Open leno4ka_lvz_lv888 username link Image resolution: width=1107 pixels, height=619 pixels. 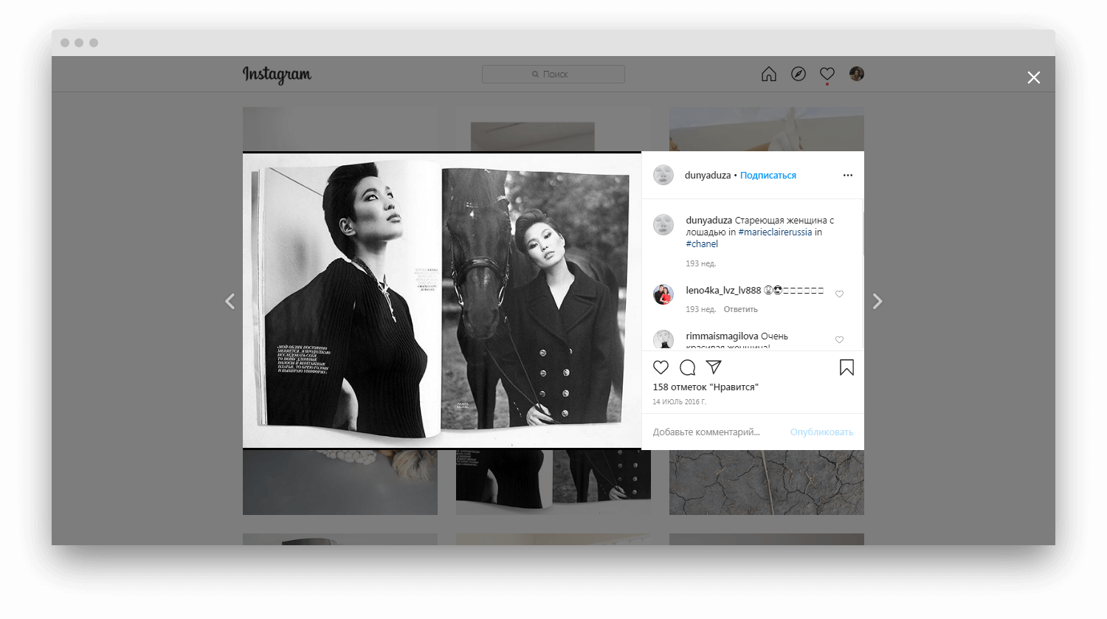[x=723, y=291]
